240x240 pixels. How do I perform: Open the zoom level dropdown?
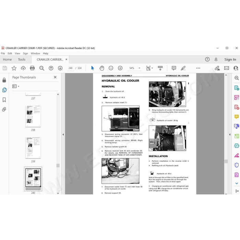(x=139, y=68)
